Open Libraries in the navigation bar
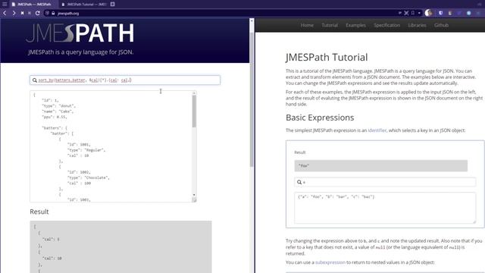Image resolution: width=485 pixels, height=273 pixels. pyautogui.click(x=417, y=25)
